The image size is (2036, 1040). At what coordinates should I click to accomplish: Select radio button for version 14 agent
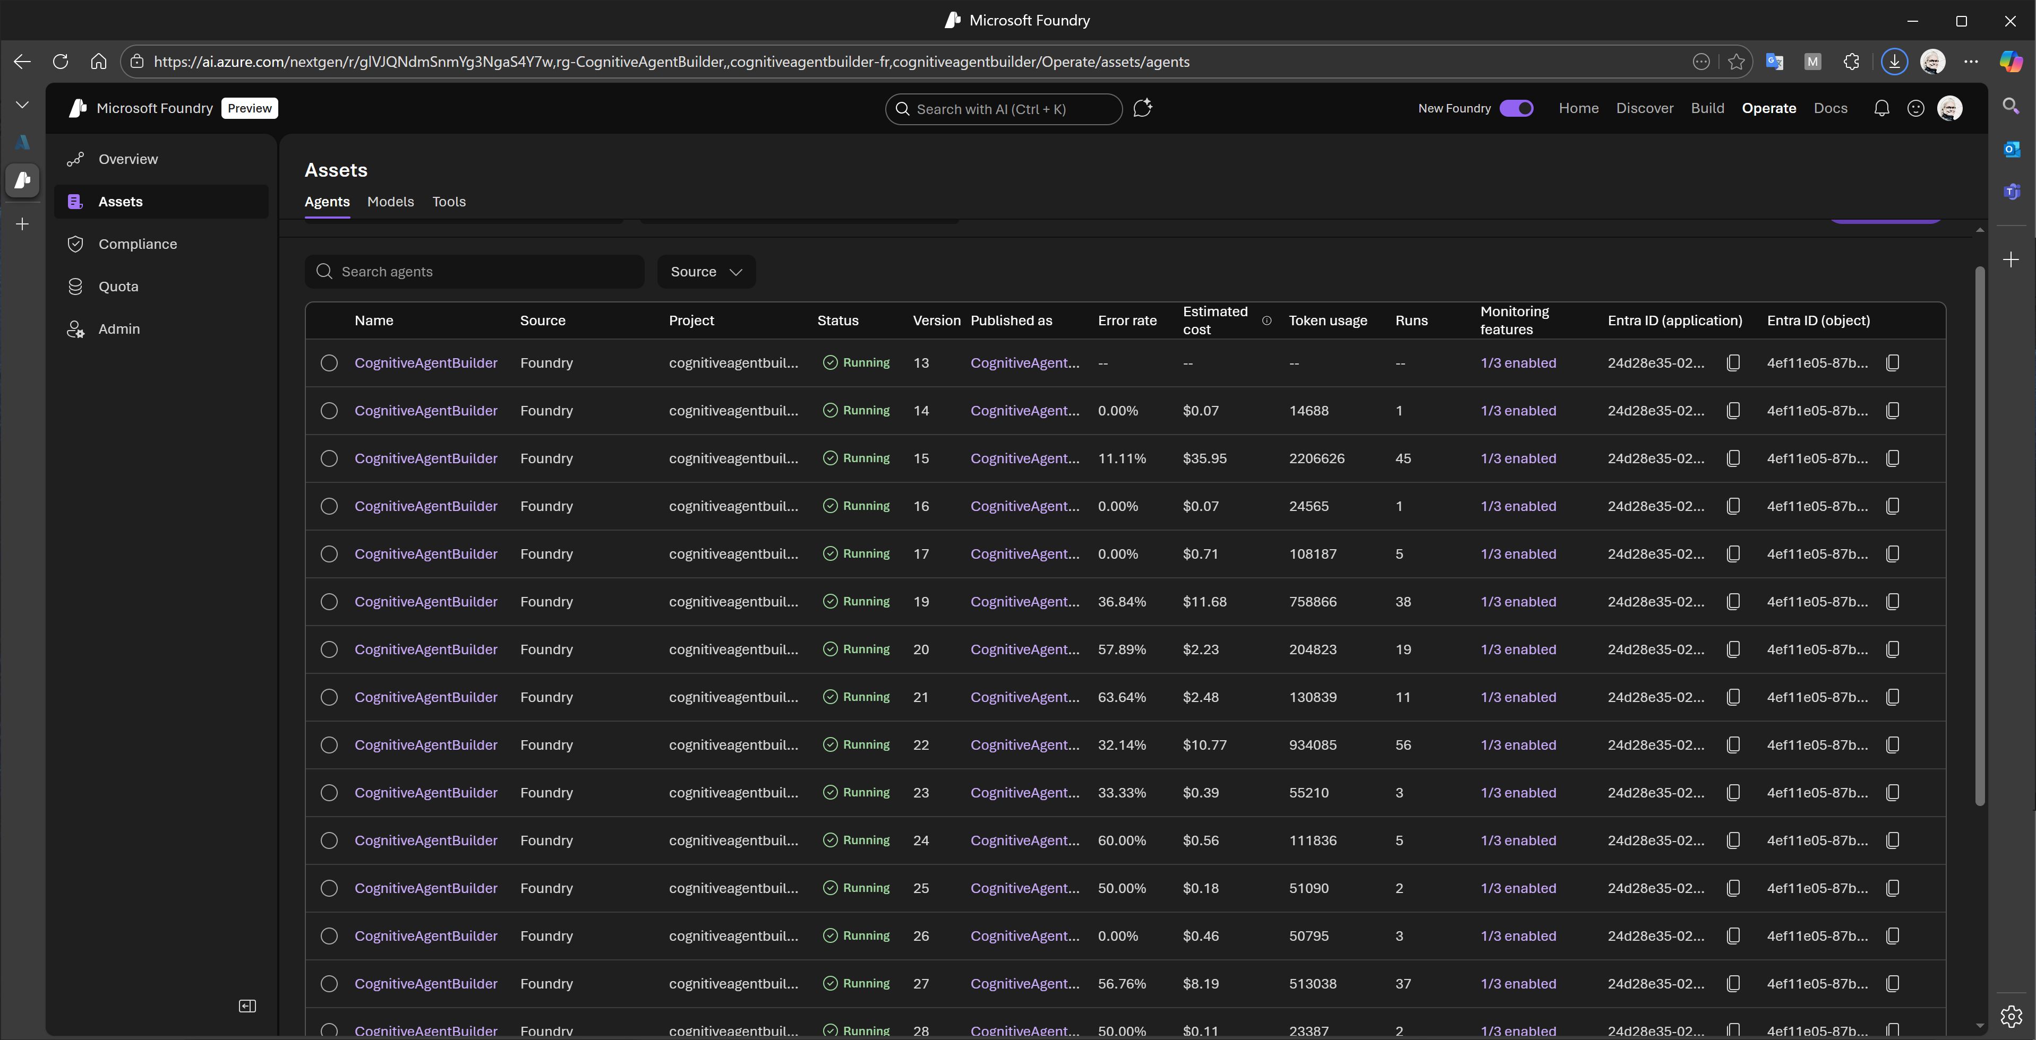(329, 411)
